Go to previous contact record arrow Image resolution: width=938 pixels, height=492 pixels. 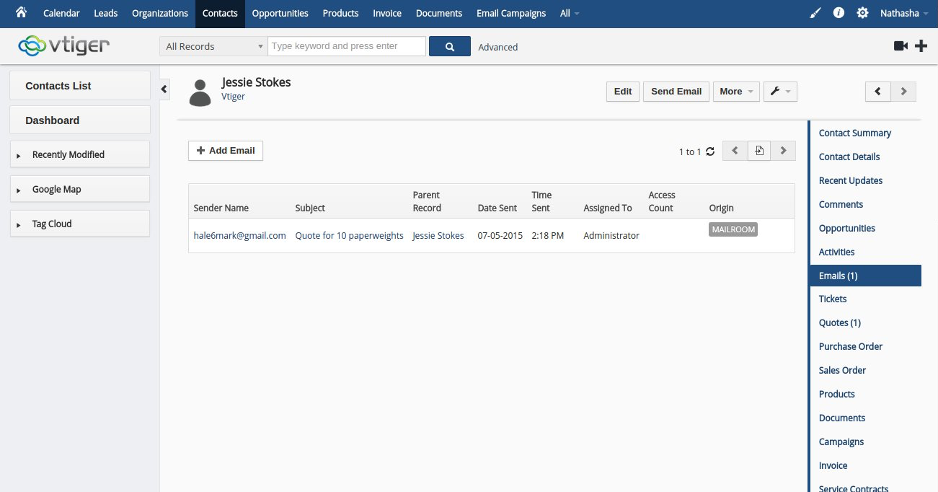pyautogui.click(x=878, y=92)
